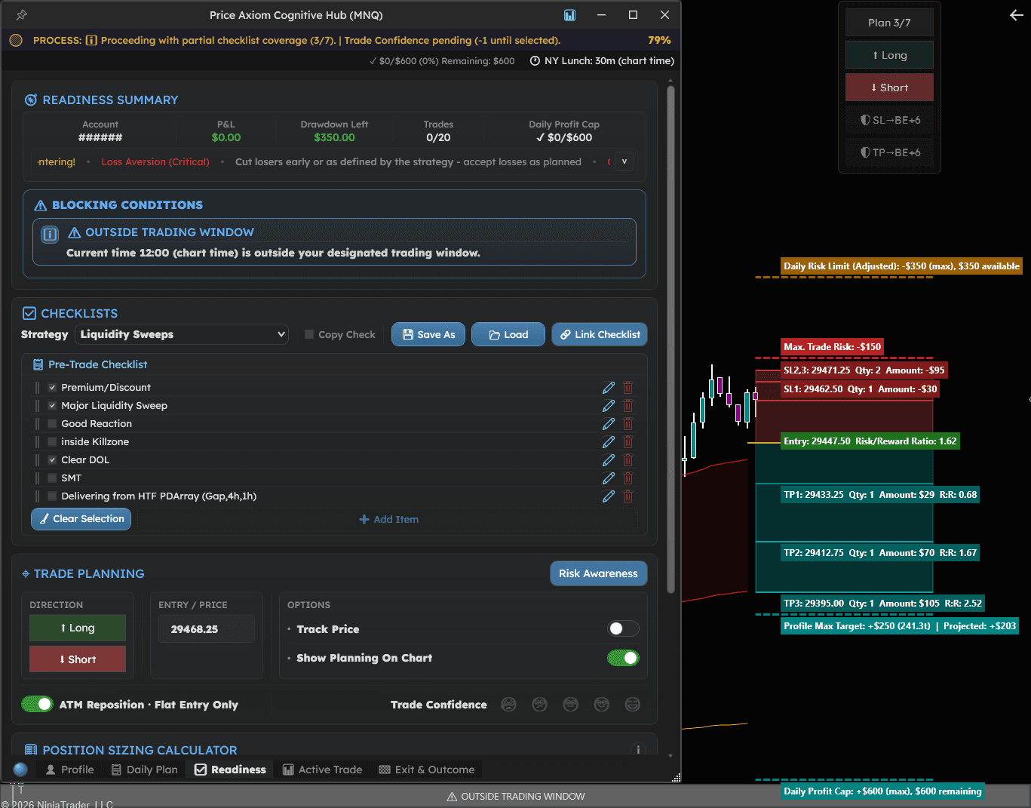This screenshot has height=808, width=1031.
Task: Click the info icon in Outside Trading Window alert
Action: (x=50, y=235)
